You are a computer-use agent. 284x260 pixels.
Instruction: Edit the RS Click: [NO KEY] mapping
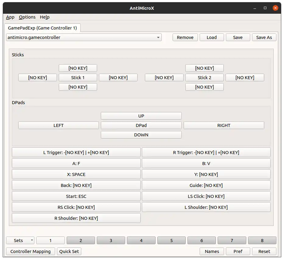pos(76,207)
